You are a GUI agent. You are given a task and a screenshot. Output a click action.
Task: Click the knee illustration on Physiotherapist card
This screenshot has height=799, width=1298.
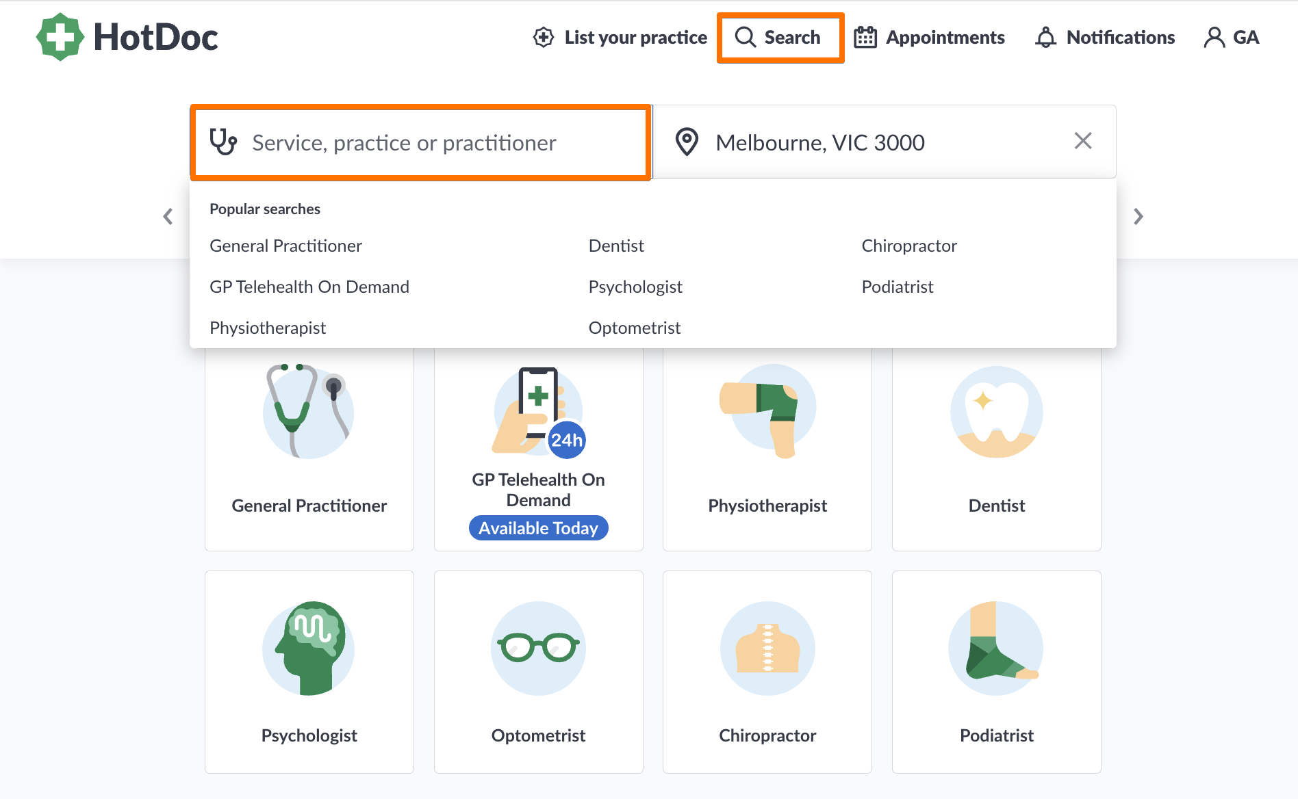pos(767,410)
